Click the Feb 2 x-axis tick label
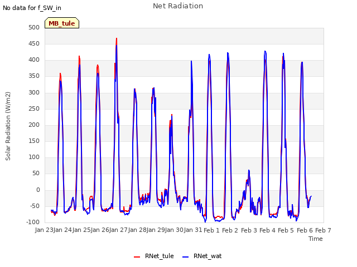 (230, 230)
